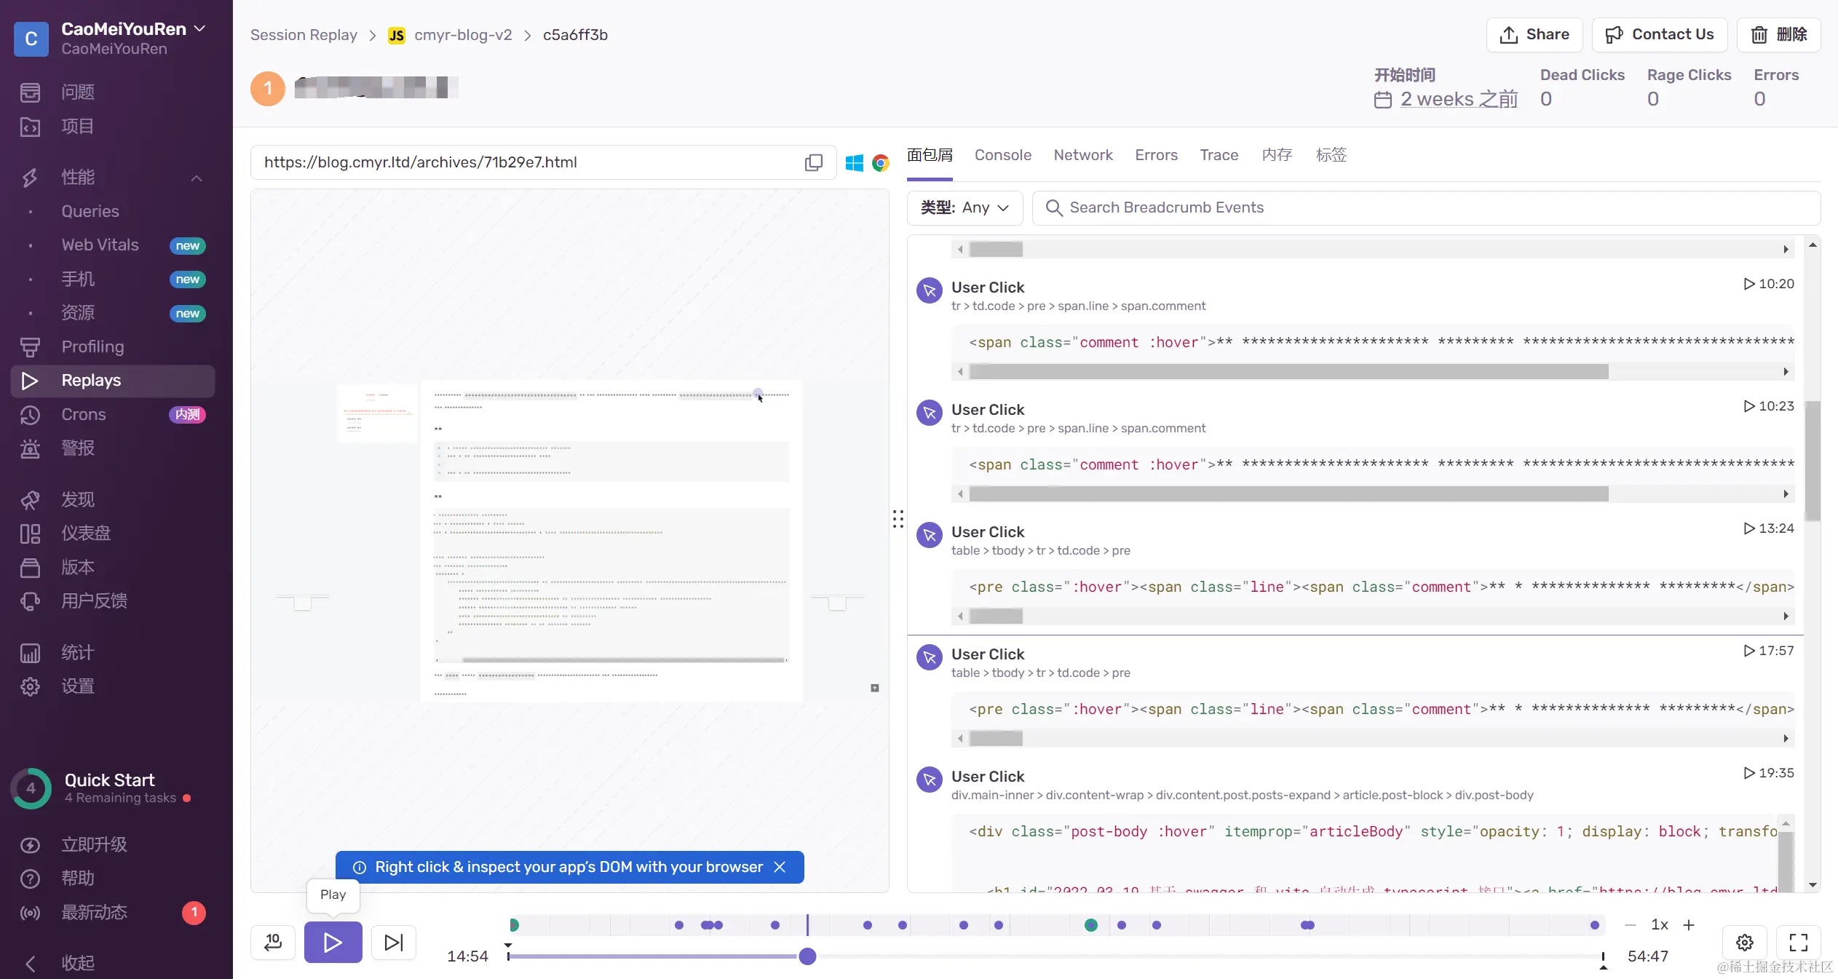Viewport: 1838px width, 979px height.
Task: Collapse the sidebar with 收起
Action: coord(77,963)
